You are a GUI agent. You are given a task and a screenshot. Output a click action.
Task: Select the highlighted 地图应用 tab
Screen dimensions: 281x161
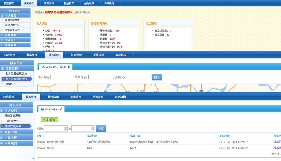[x=54, y=55]
